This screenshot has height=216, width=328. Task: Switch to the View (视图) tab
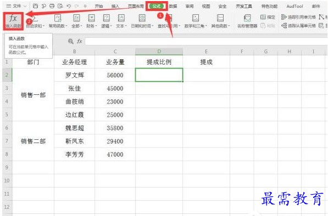pos(206,6)
